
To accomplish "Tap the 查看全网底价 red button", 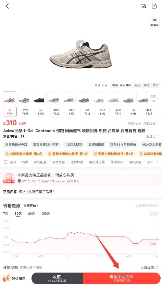I will (x=122, y=278).
